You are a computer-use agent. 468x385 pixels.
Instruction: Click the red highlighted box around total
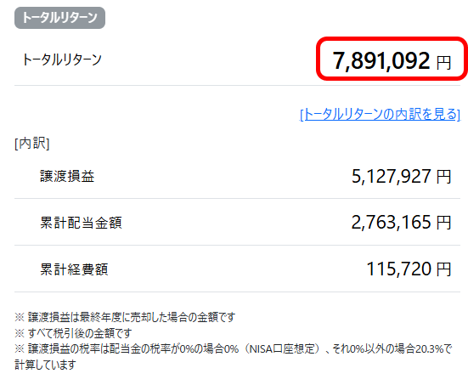[x=392, y=59]
